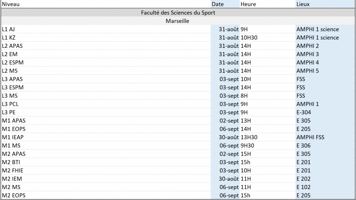The width and height of the screenshot is (356, 200).
Task: Select the M1 MS 9H30 cell
Action: 267,146
